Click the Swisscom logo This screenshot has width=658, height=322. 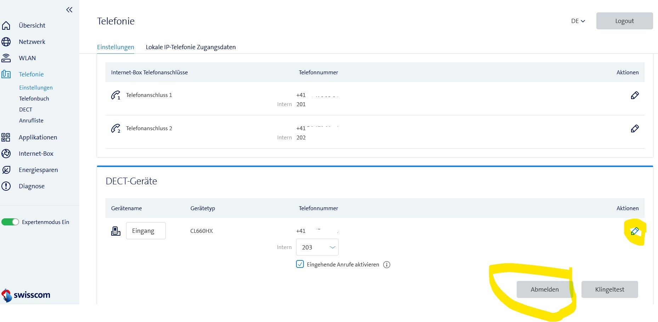pos(26,295)
